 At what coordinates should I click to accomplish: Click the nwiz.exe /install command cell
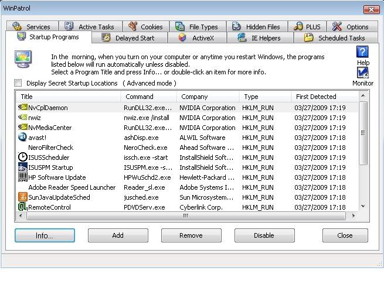coord(147,118)
